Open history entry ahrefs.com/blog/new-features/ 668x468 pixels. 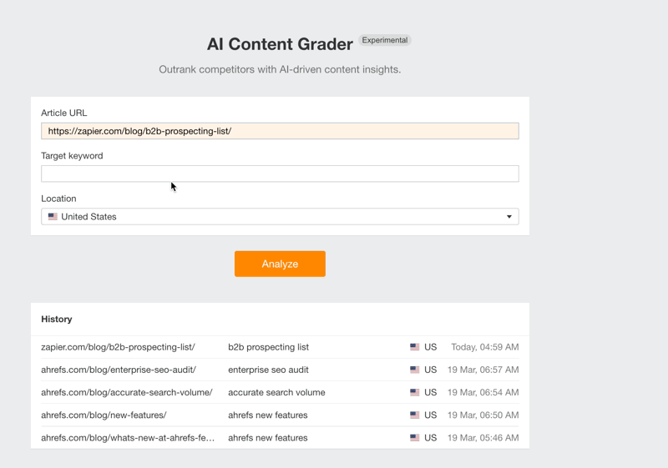tap(104, 415)
